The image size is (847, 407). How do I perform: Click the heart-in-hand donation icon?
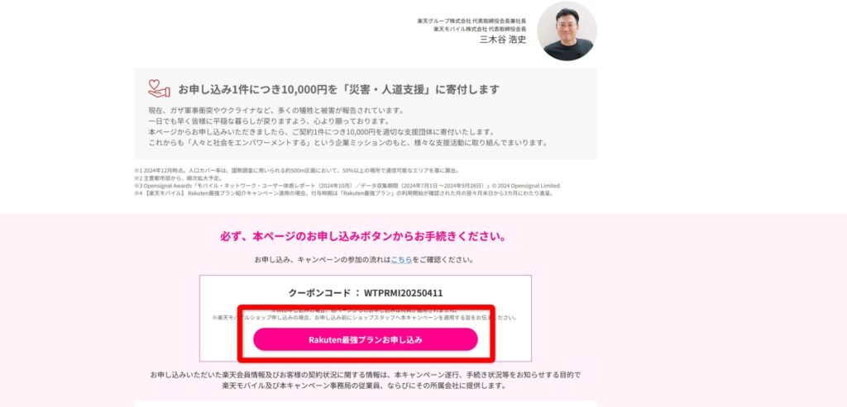coord(159,89)
